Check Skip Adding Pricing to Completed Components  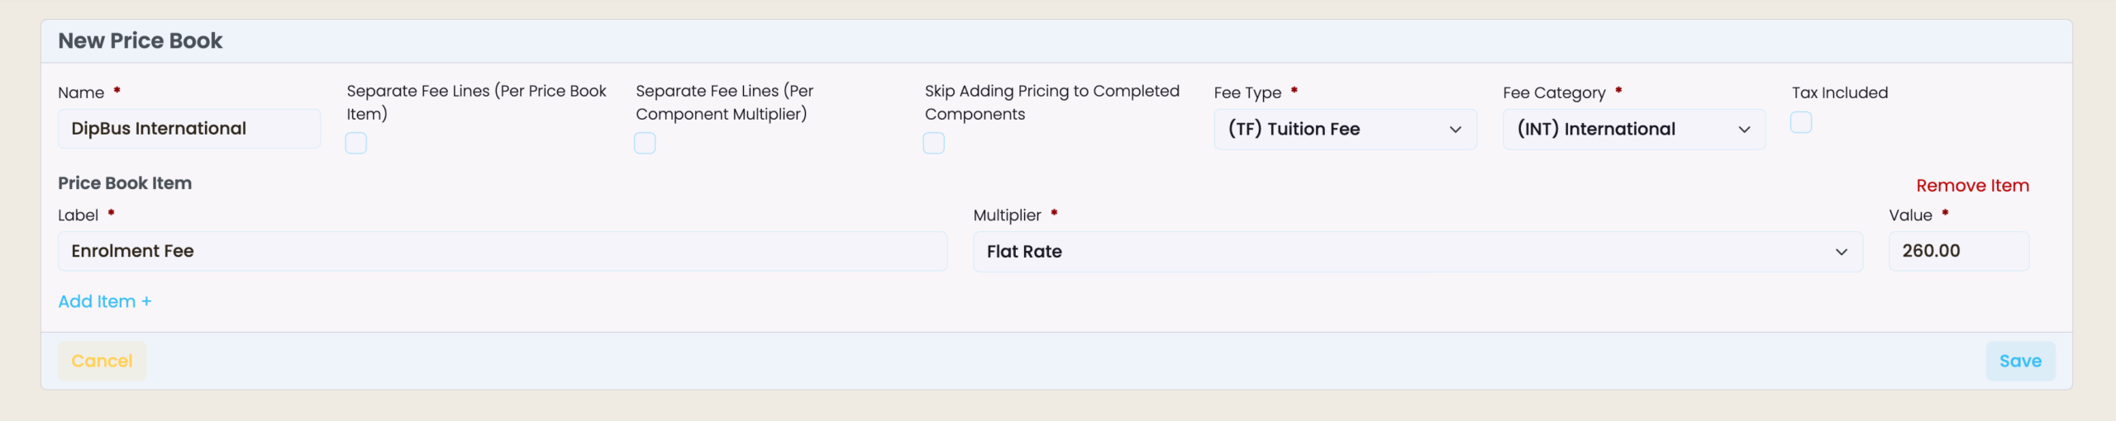coord(934,144)
